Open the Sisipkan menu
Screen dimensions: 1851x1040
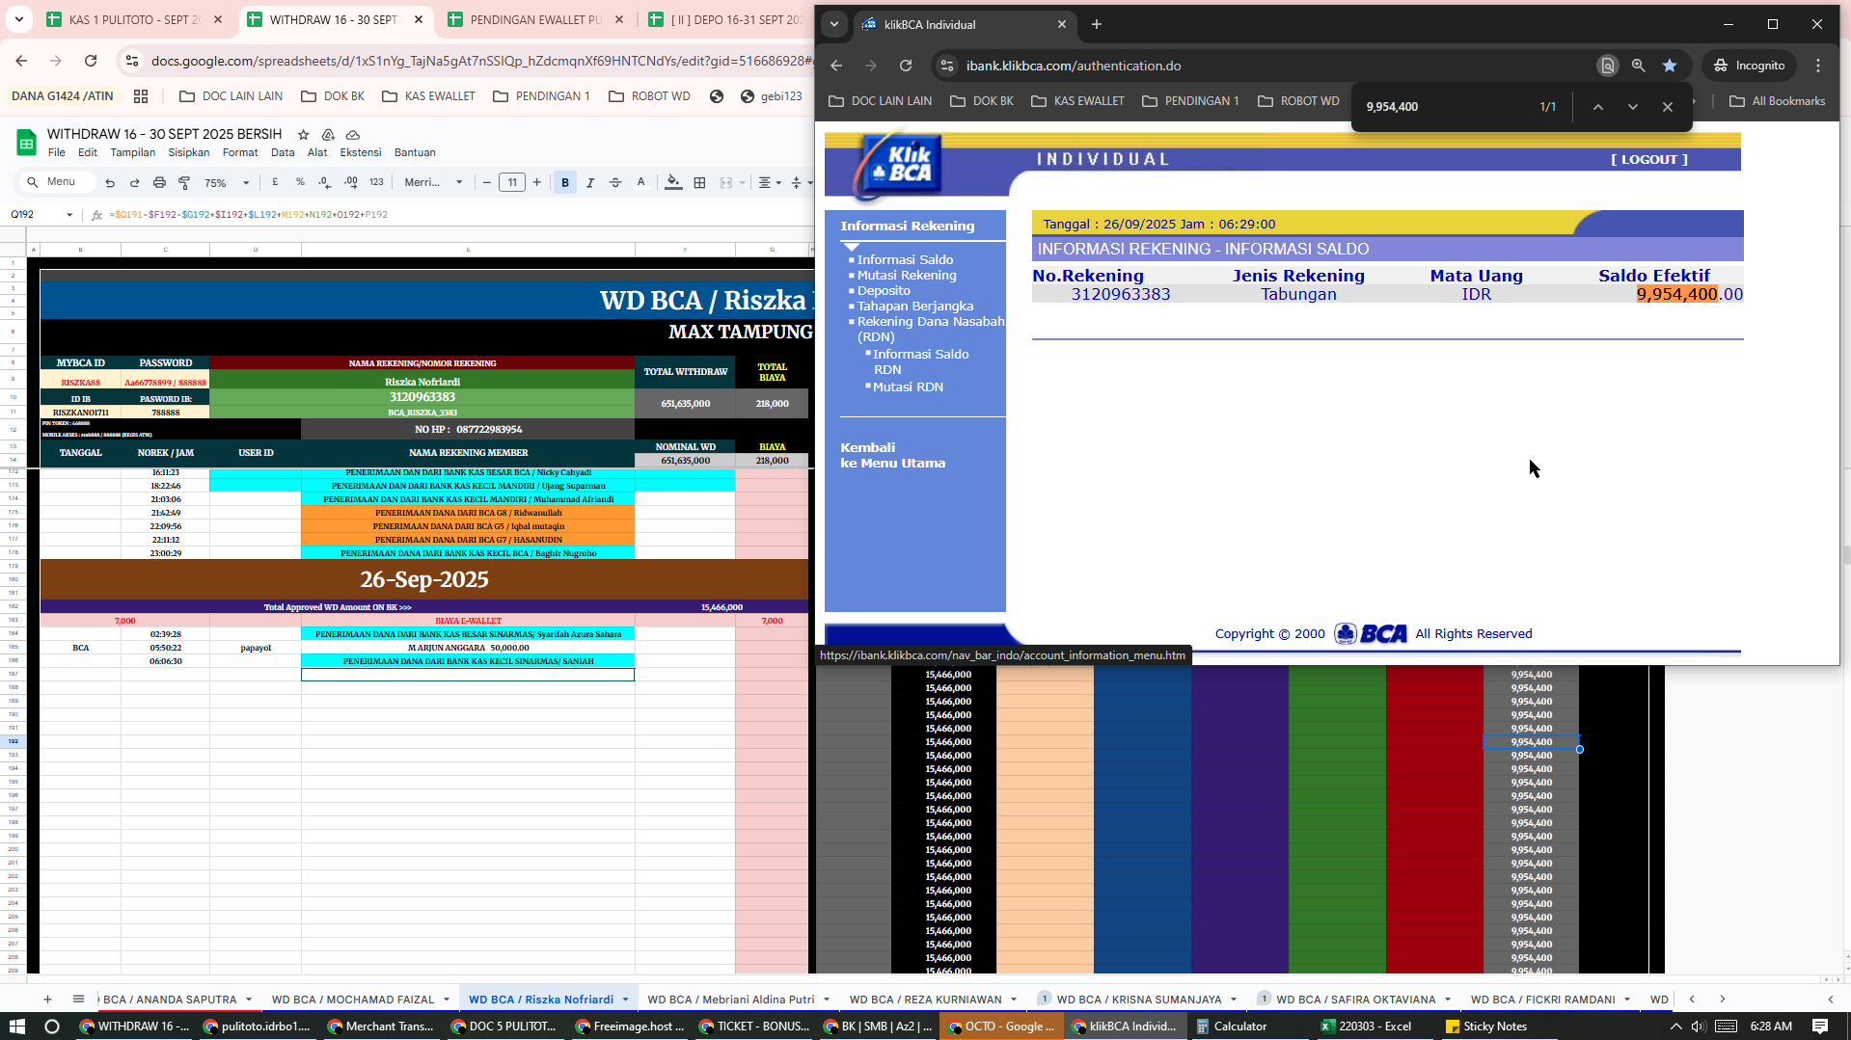pyautogui.click(x=189, y=152)
